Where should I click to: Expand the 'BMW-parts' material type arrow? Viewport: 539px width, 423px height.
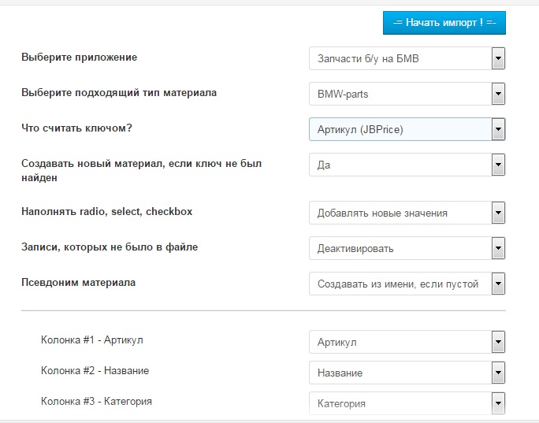(x=497, y=94)
